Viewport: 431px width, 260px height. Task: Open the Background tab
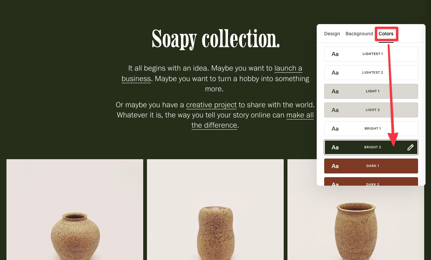[359, 34]
